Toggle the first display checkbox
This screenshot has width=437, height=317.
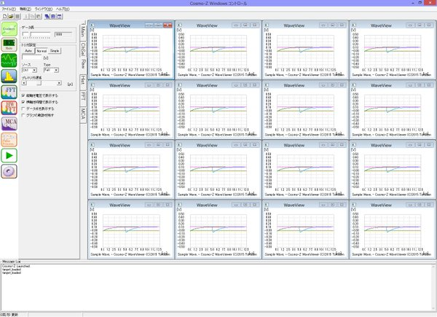pos(23,95)
